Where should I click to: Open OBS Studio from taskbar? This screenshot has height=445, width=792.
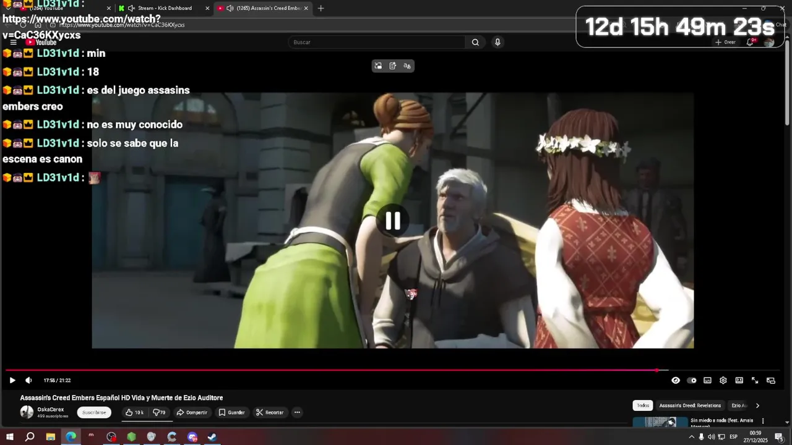[111, 437]
